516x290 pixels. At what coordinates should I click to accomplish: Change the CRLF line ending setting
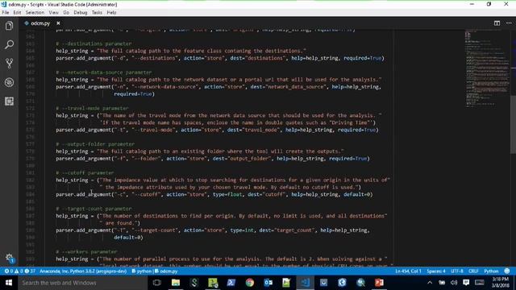click(473, 271)
